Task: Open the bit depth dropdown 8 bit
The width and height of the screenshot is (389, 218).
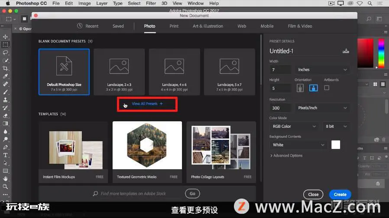Action: 336,126
